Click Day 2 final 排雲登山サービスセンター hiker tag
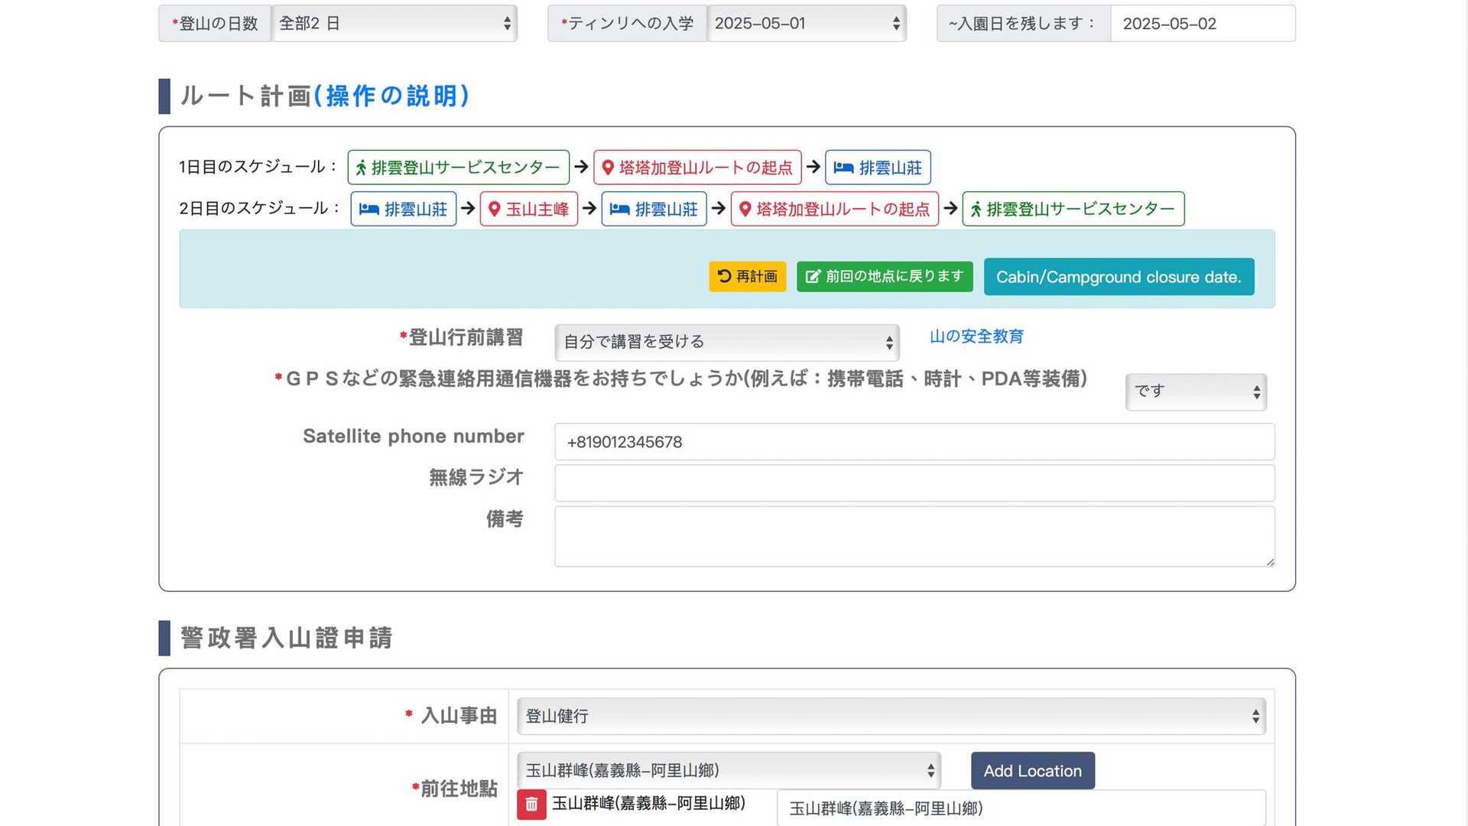This screenshot has width=1468, height=826. (1073, 209)
